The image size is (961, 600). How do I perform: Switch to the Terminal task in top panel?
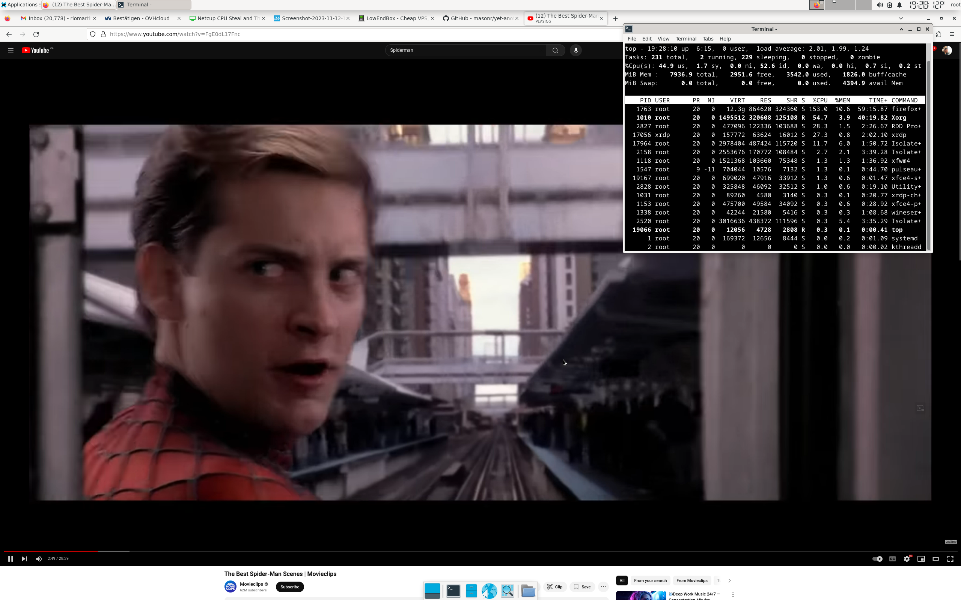[153, 5]
